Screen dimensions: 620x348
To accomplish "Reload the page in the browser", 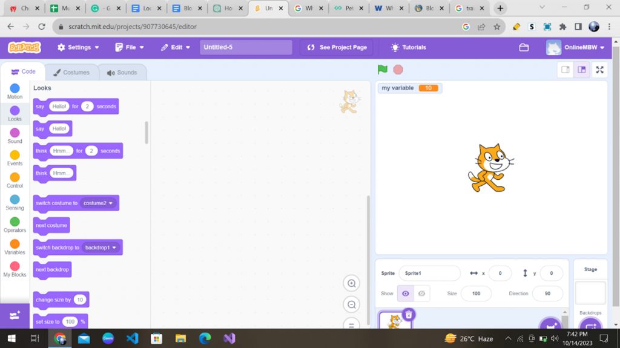I will (x=42, y=27).
